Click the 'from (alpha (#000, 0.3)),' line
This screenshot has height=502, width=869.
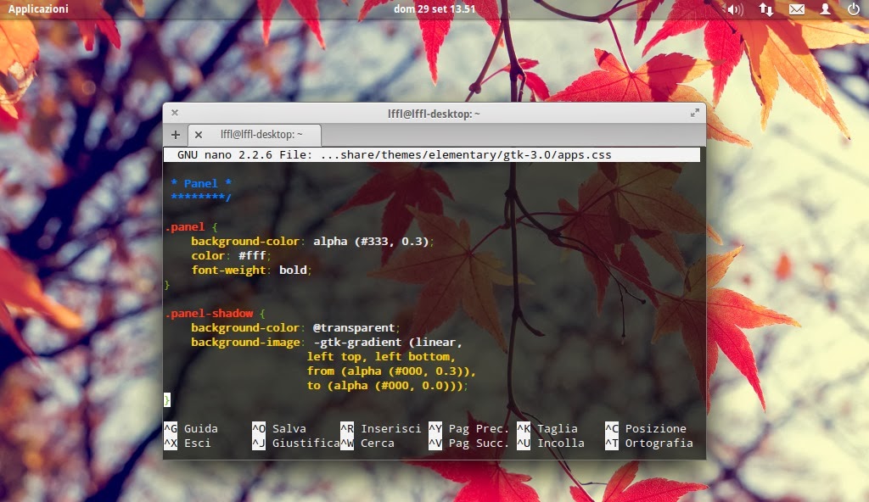click(x=391, y=371)
